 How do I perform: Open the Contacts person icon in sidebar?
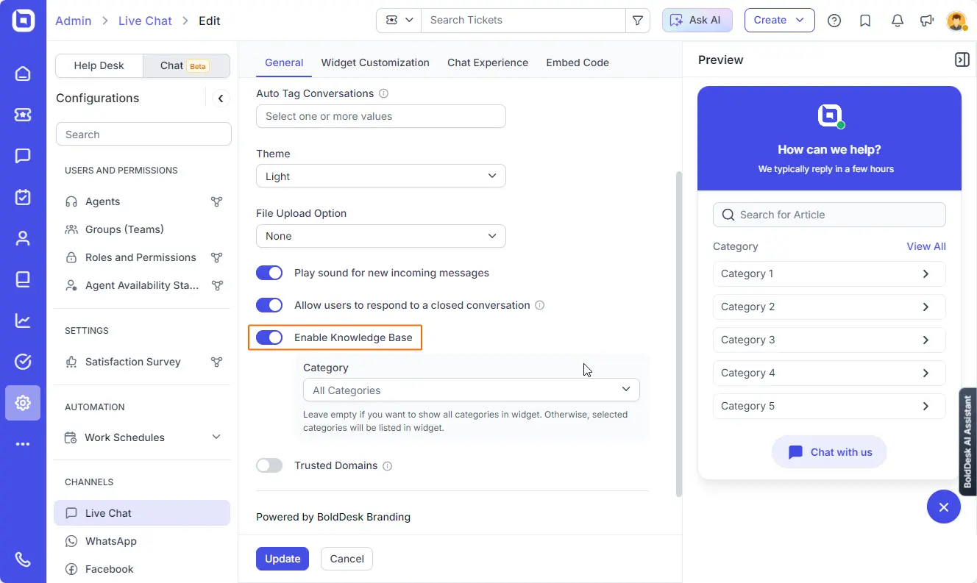click(23, 238)
